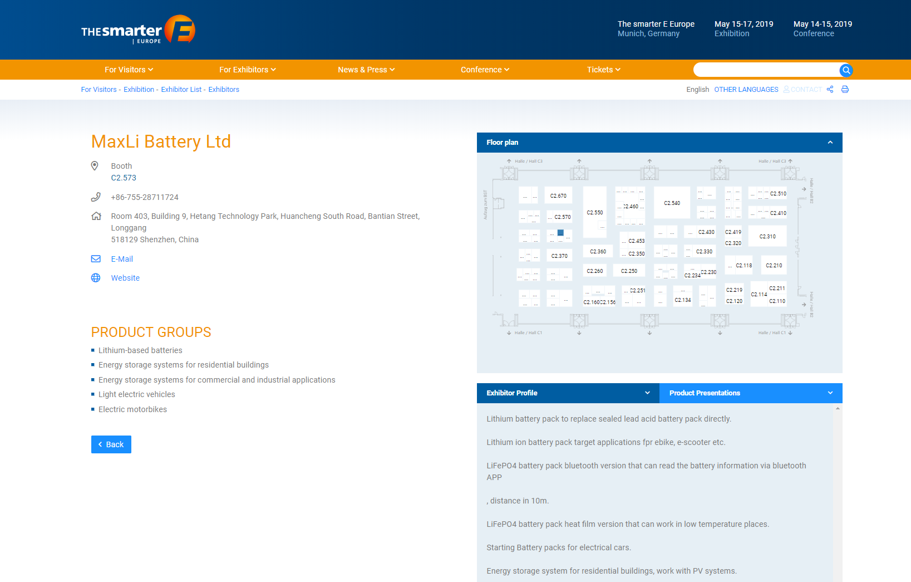Click the search magnifier button

pos(846,70)
